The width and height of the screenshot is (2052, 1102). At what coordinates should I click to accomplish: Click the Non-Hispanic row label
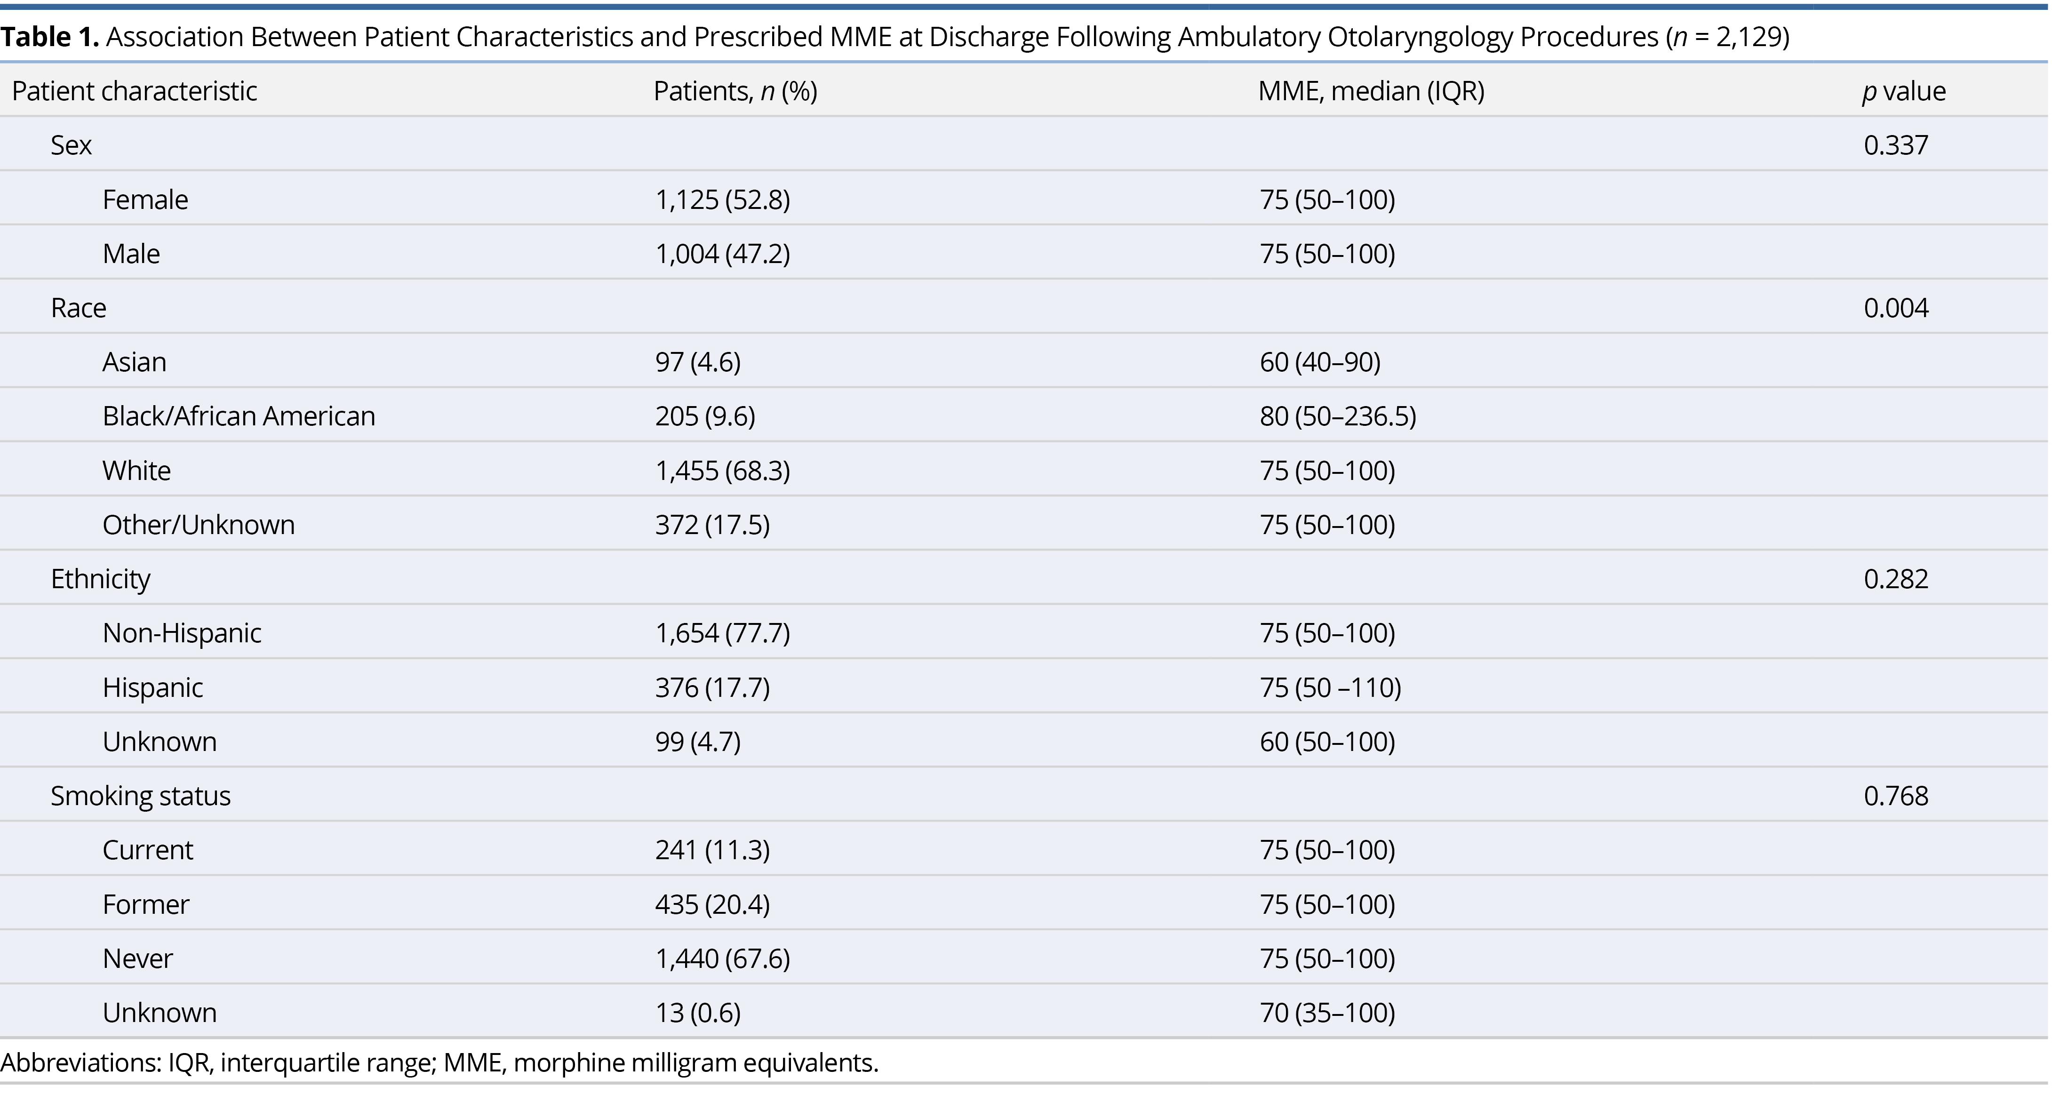(182, 633)
